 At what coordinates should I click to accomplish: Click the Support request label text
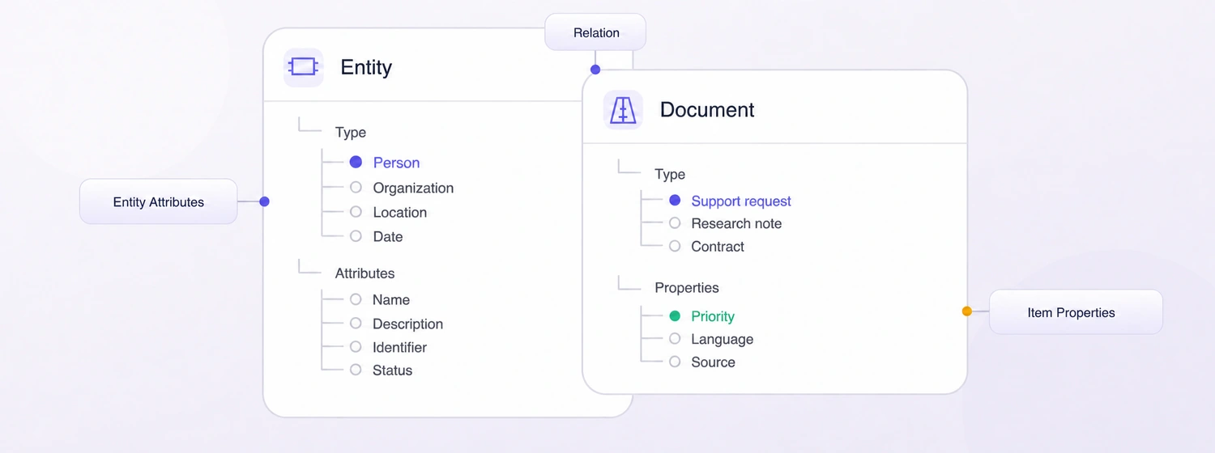tap(741, 201)
